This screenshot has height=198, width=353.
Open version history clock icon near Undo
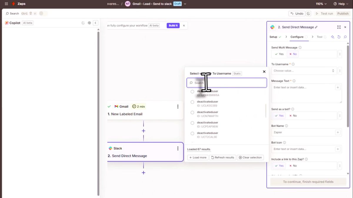click(x=308, y=13)
